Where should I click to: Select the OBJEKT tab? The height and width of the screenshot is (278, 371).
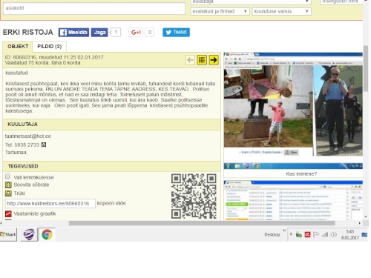tap(18, 47)
